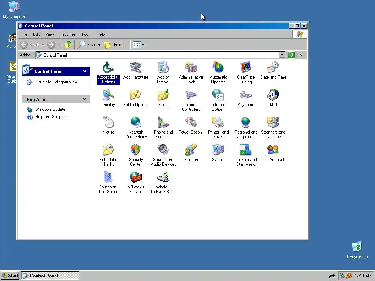Click the on-screen keyboard tray icon

point(332,276)
